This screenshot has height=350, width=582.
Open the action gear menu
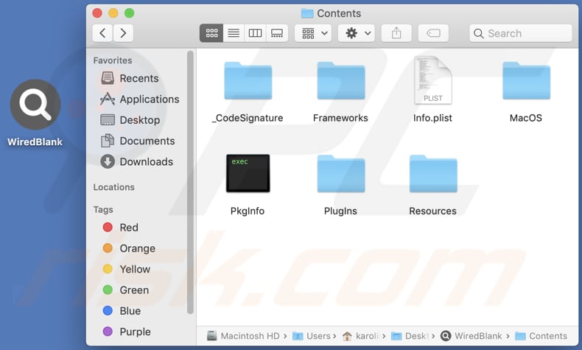click(x=357, y=33)
